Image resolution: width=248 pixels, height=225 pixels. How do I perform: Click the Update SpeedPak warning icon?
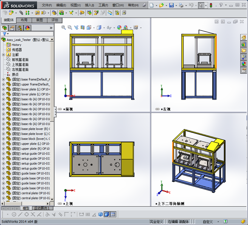117,13
